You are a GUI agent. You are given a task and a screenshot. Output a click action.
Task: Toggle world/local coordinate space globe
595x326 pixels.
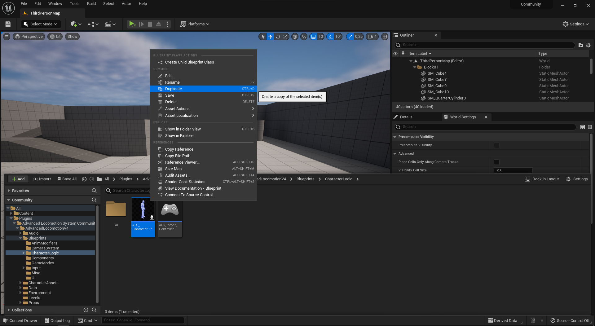coord(295,37)
